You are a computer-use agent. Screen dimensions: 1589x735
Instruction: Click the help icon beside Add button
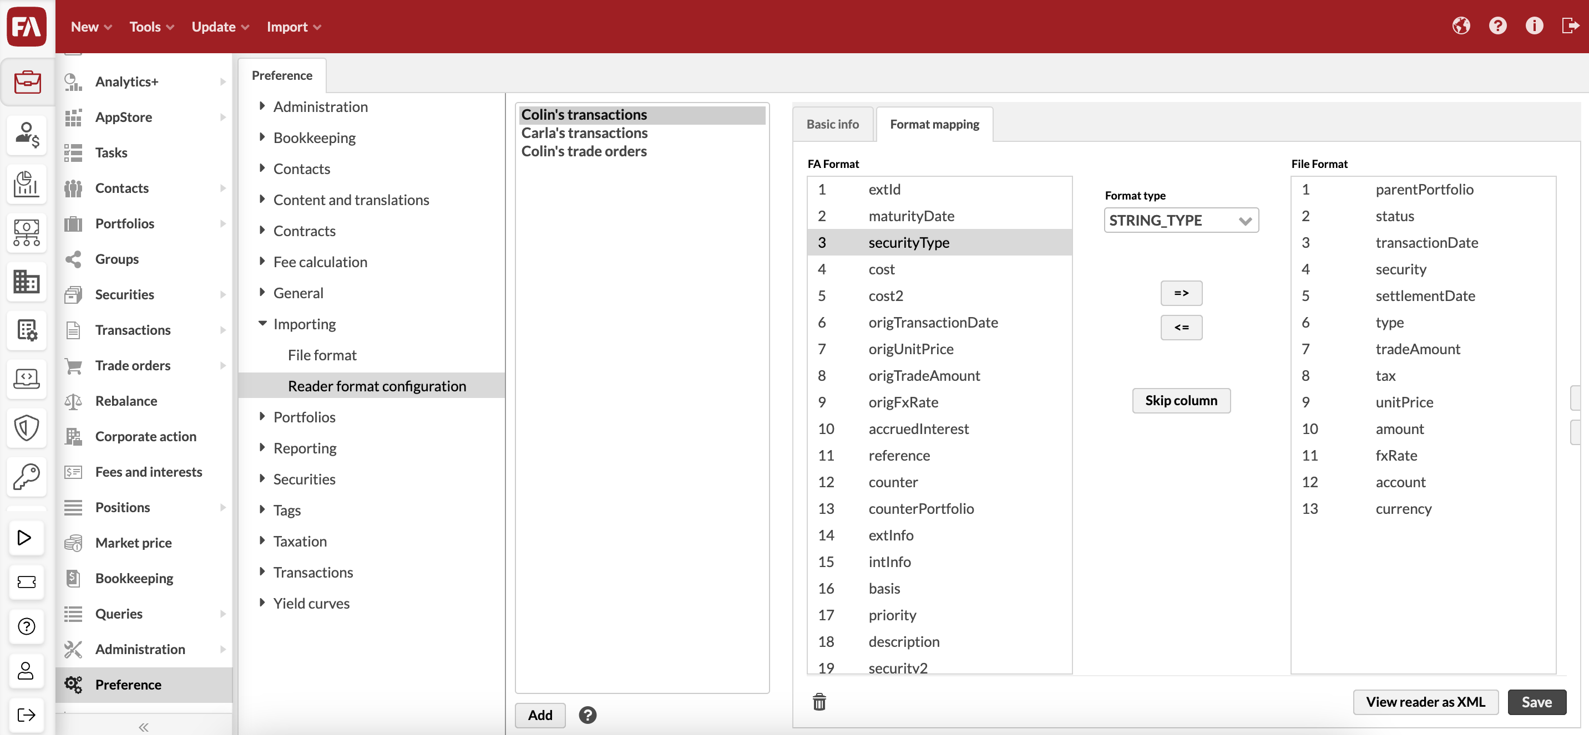pos(587,714)
